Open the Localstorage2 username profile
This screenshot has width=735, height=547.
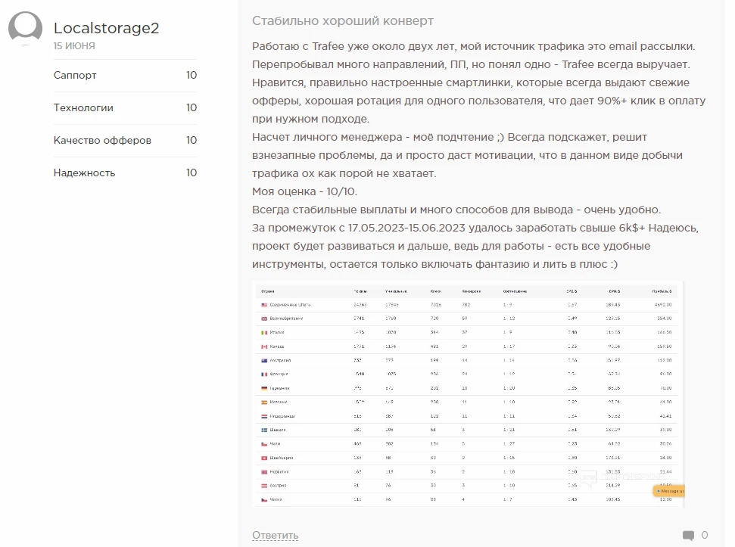(107, 28)
